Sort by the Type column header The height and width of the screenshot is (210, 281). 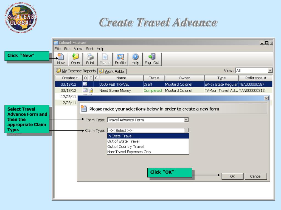tap(221, 78)
